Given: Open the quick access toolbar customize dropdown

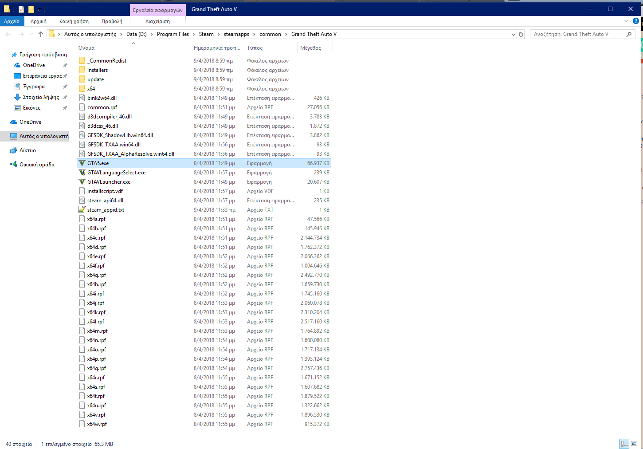Looking at the screenshot, I should [39, 9].
